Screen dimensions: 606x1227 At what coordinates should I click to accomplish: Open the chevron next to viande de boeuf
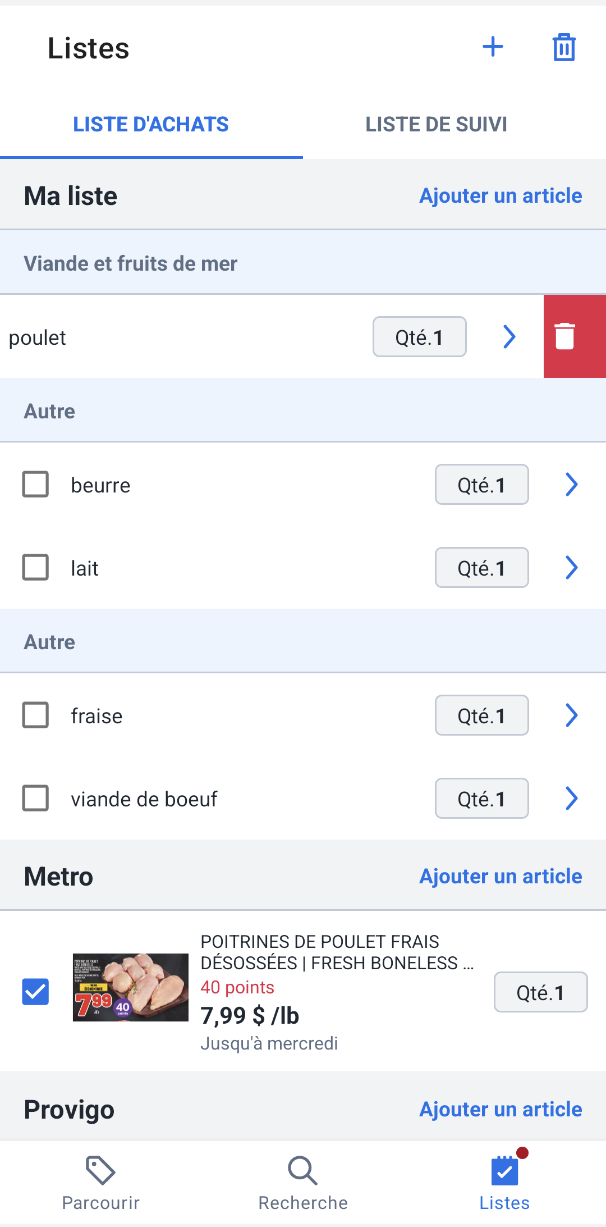coord(571,798)
